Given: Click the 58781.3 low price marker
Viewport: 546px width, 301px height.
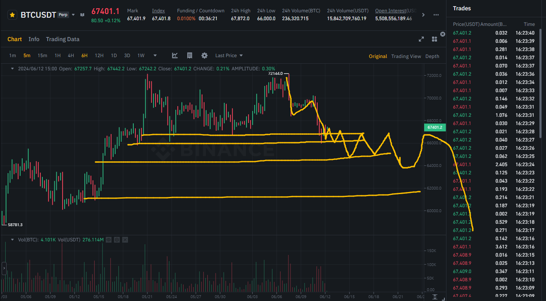Looking at the screenshot, I should (x=15, y=225).
